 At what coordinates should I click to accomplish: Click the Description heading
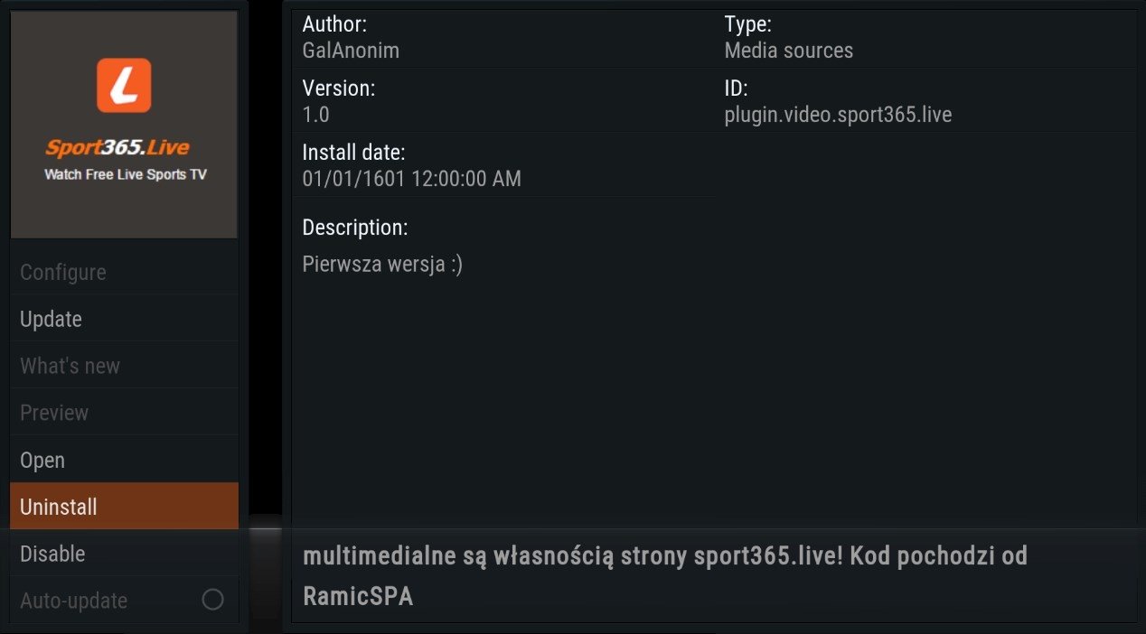point(354,227)
